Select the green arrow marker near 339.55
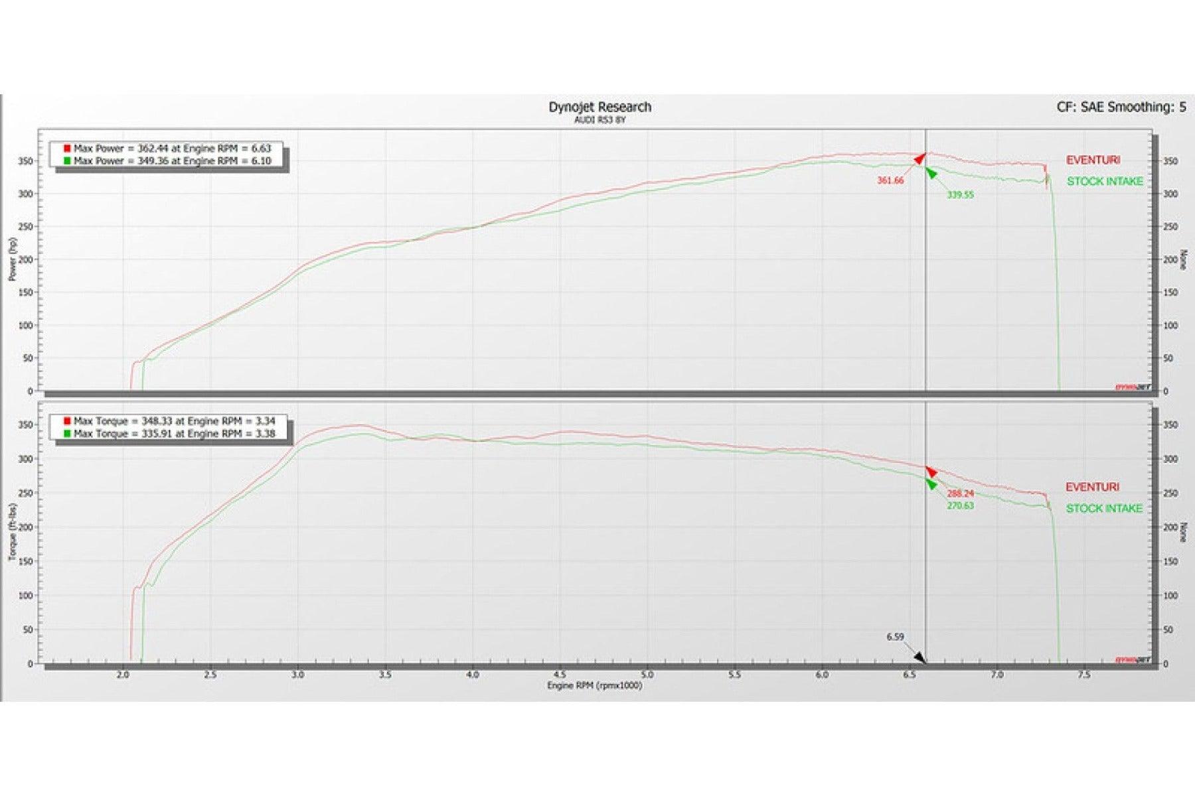1195x796 pixels. 931,173
